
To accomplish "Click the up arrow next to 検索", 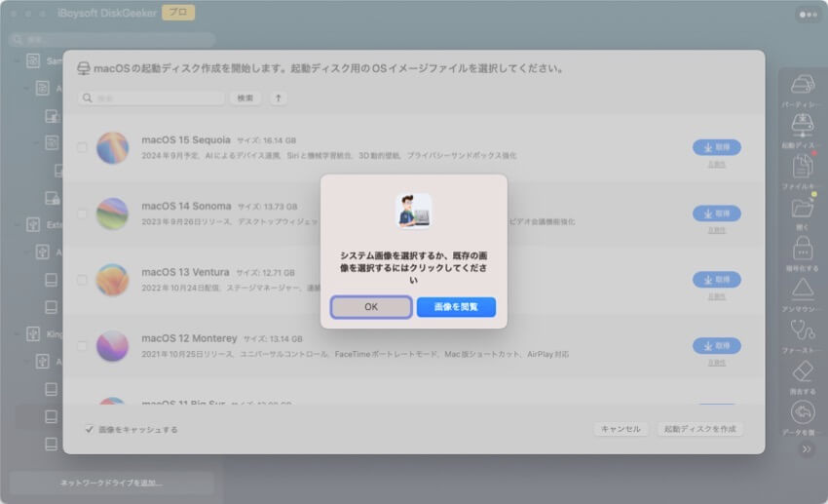I will coord(279,98).
